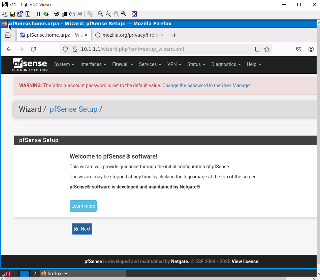This screenshot has height=280, width=320.
Task: Click the blue workspace 1 pager box
Action: coord(24,274)
